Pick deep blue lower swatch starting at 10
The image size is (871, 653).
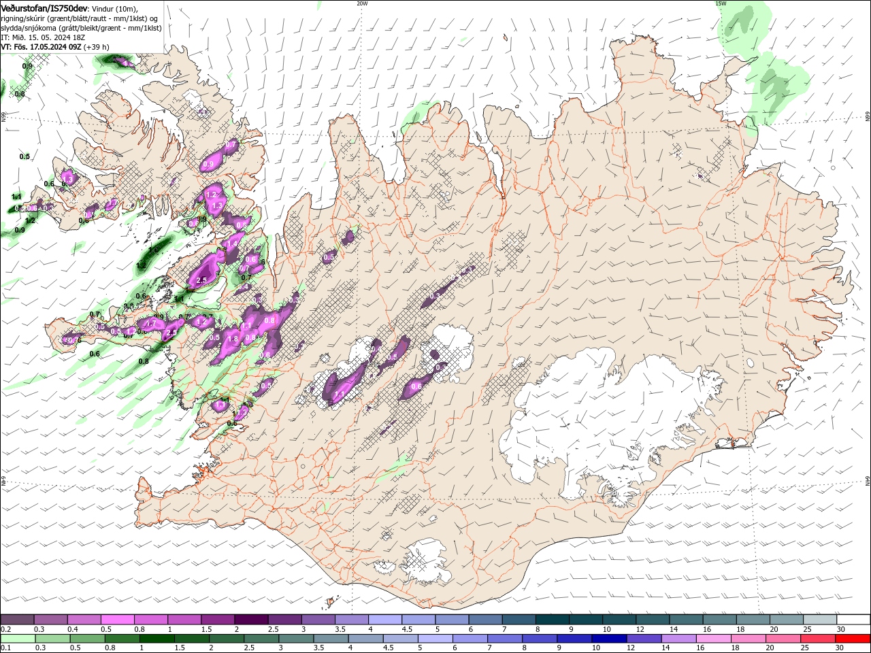click(609, 639)
